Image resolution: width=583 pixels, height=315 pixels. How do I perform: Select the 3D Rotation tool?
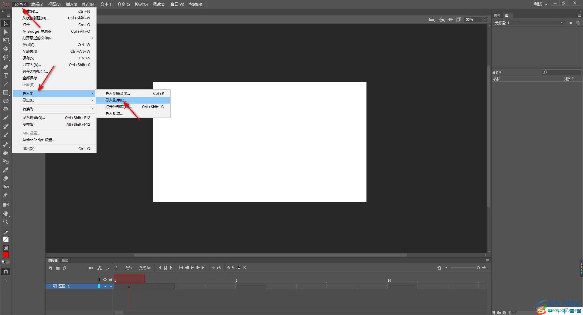[6, 49]
